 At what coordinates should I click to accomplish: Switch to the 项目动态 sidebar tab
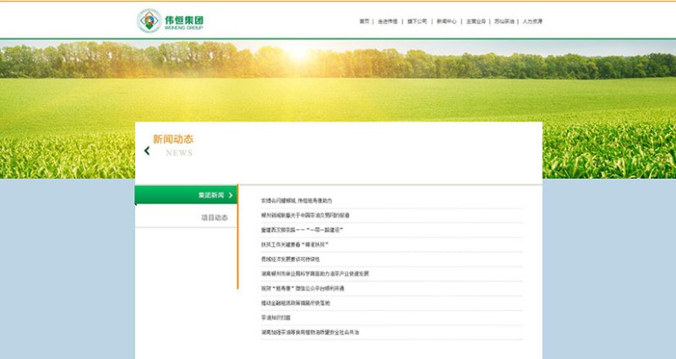214,218
